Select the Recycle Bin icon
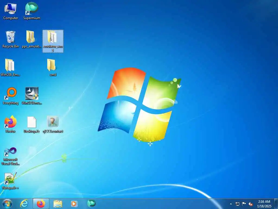The height and width of the screenshot is (209, 278). coord(11,39)
